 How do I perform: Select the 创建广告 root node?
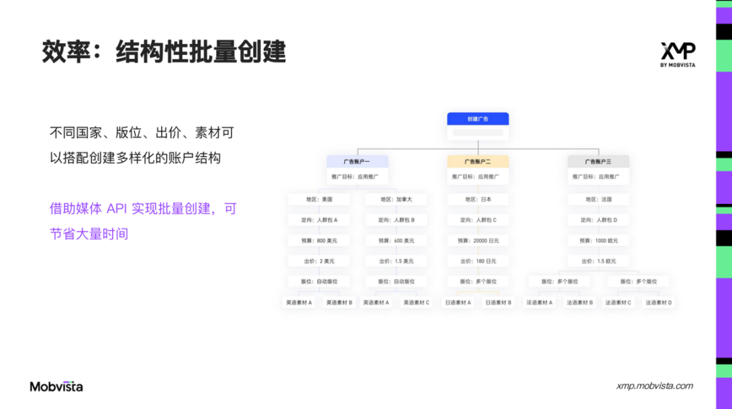(477, 119)
